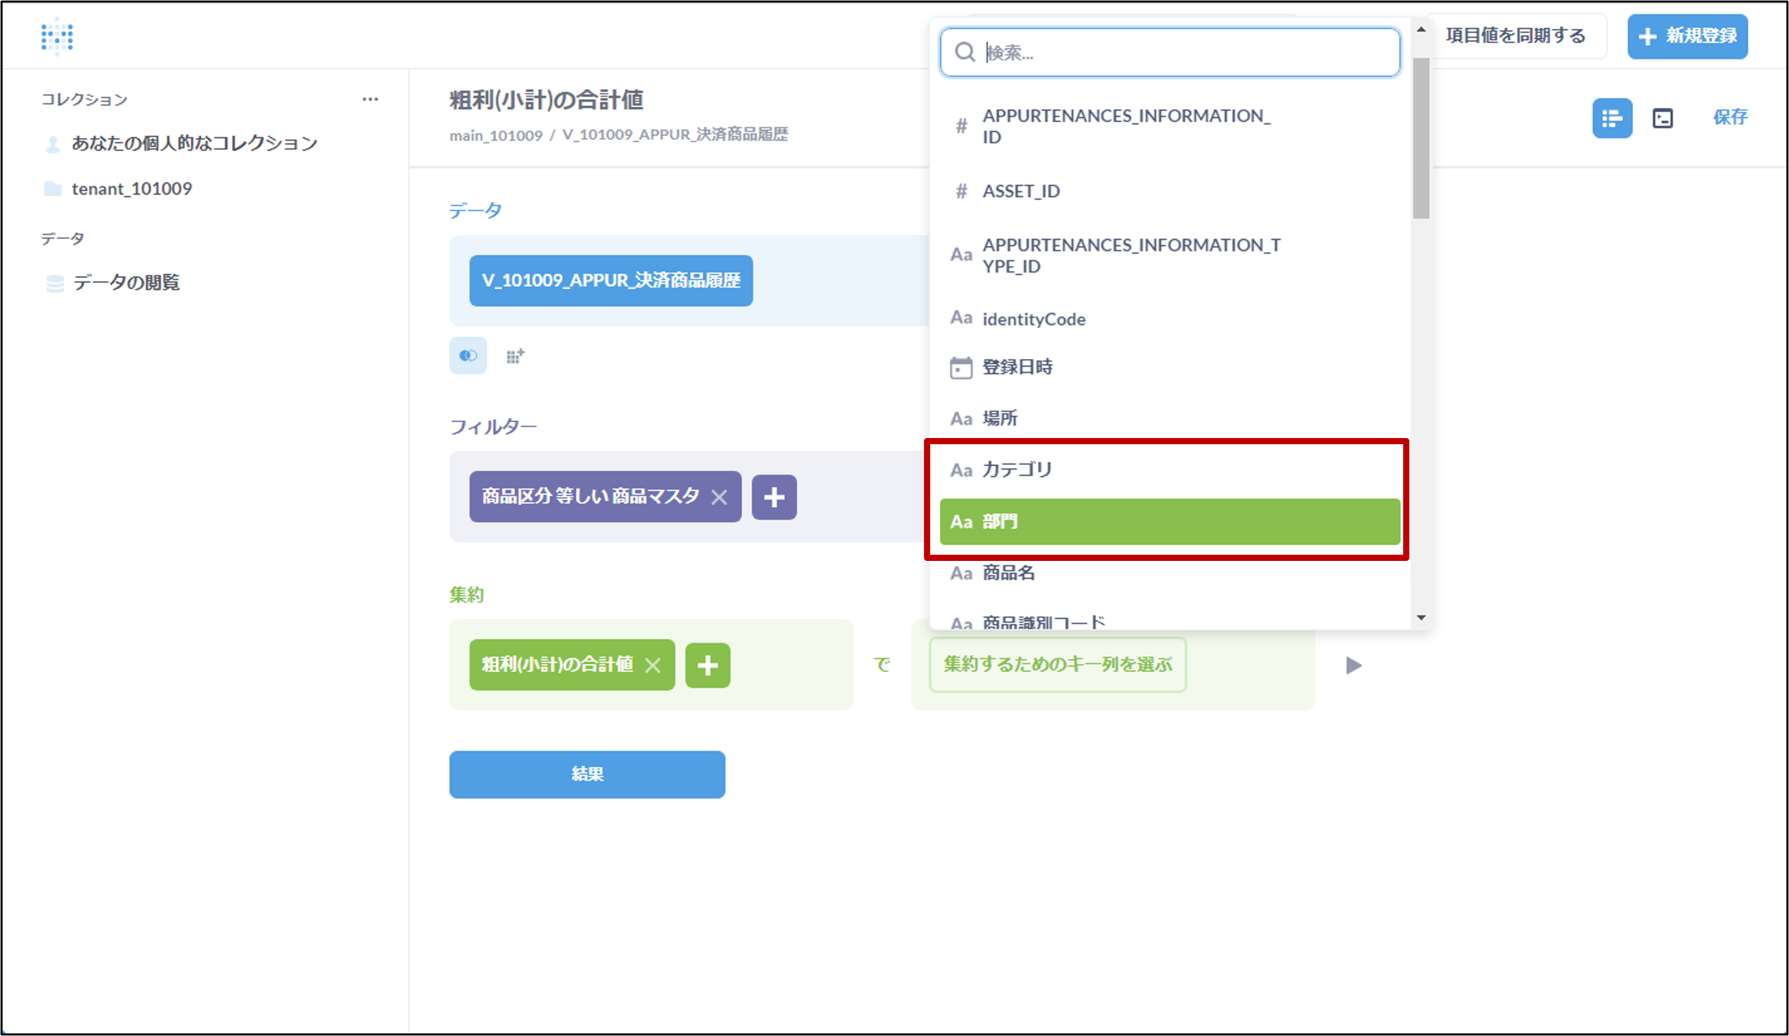Click the custom column grid icon

tap(516, 356)
